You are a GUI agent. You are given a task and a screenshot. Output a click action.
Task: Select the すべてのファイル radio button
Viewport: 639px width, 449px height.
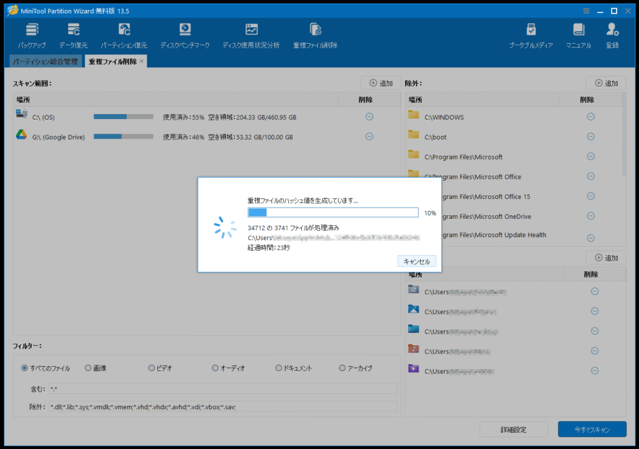pyautogui.click(x=25, y=368)
